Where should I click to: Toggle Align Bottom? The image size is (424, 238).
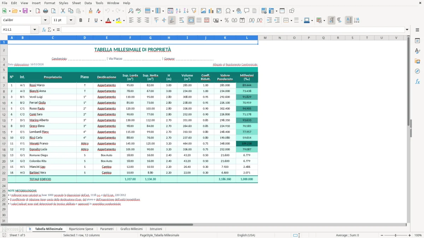(x=172, y=20)
